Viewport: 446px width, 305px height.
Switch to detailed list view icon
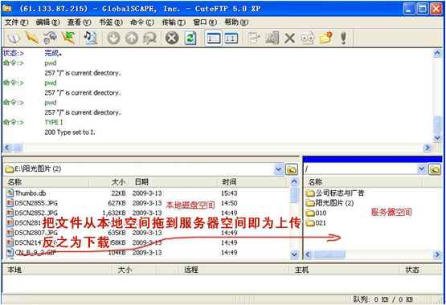pos(213,38)
